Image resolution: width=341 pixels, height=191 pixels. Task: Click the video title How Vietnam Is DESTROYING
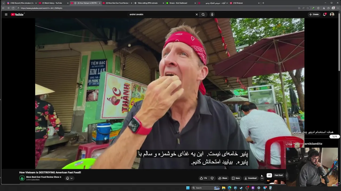[50, 172]
